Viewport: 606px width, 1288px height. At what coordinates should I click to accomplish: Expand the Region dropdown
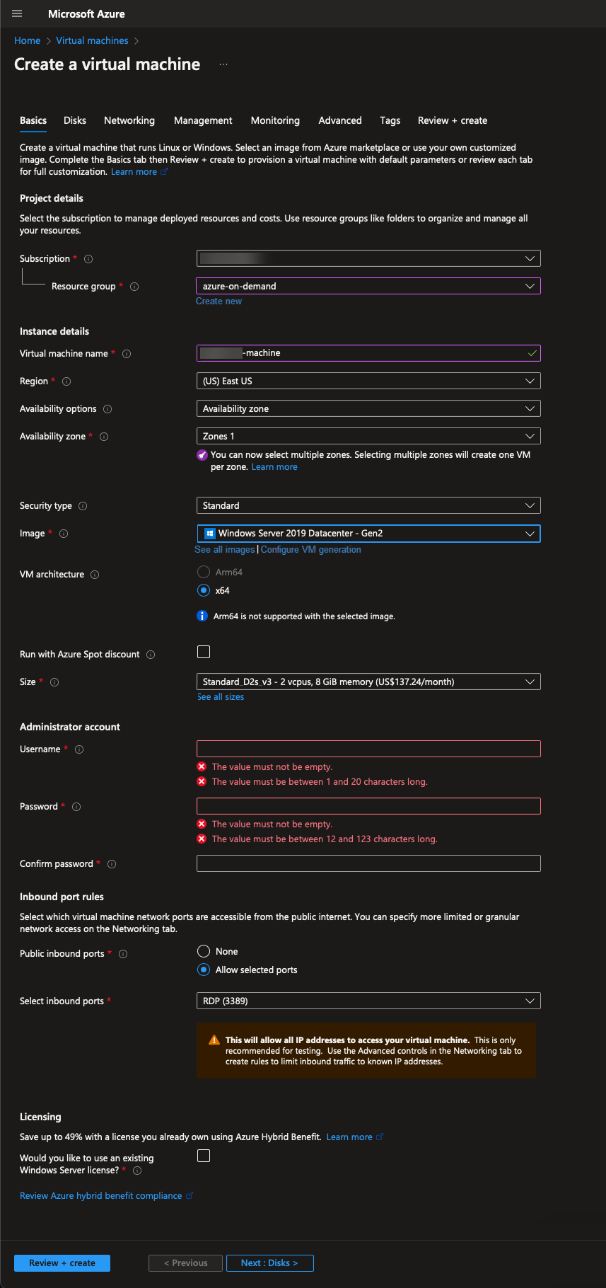coord(368,381)
